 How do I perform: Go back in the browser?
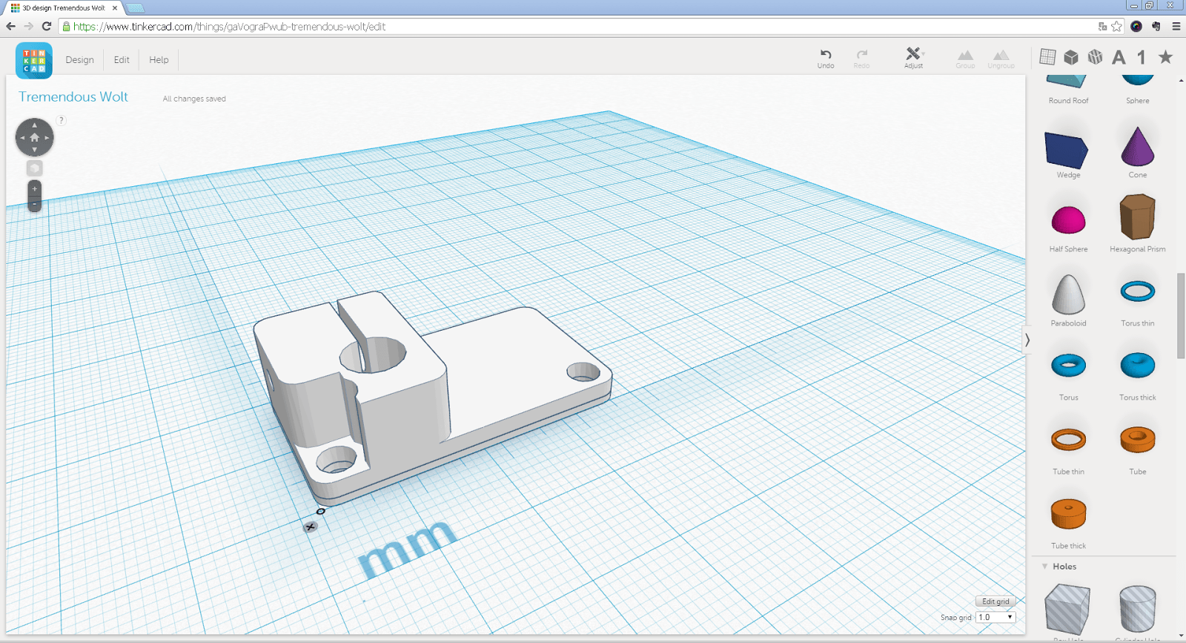pos(10,27)
